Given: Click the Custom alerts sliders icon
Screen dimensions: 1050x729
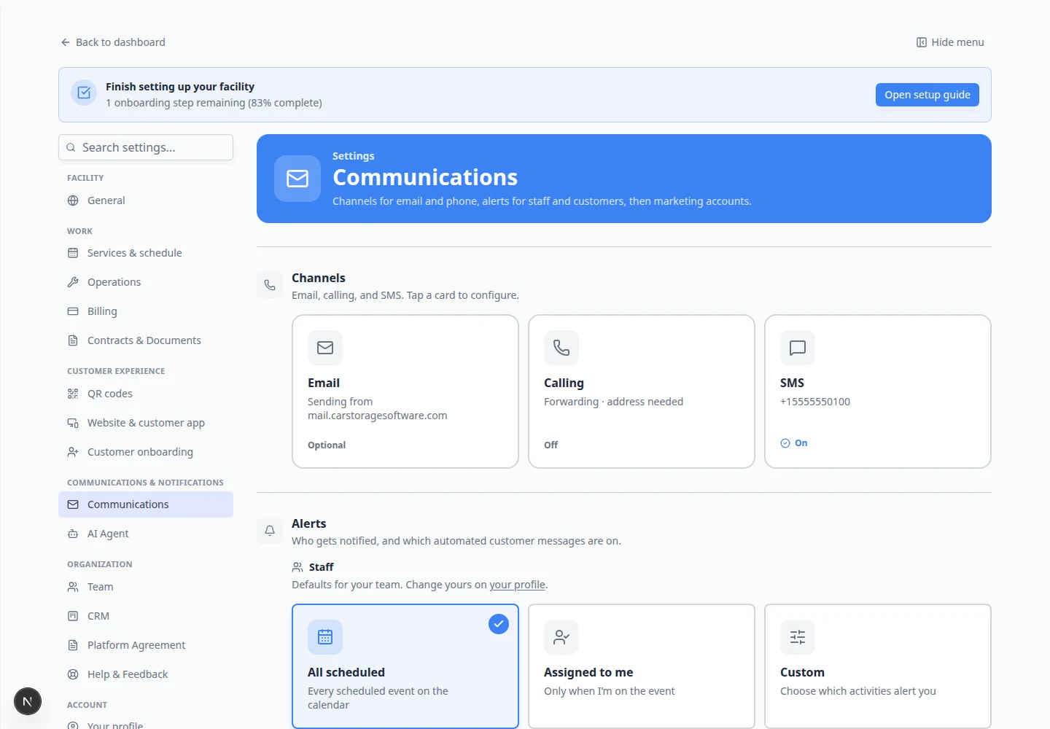Looking at the screenshot, I should 798,637.
